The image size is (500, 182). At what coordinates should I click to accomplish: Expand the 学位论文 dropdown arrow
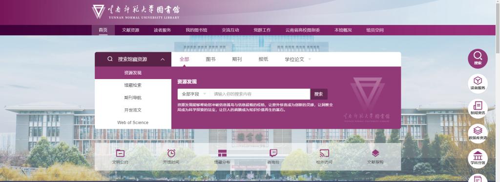(310, 60)
